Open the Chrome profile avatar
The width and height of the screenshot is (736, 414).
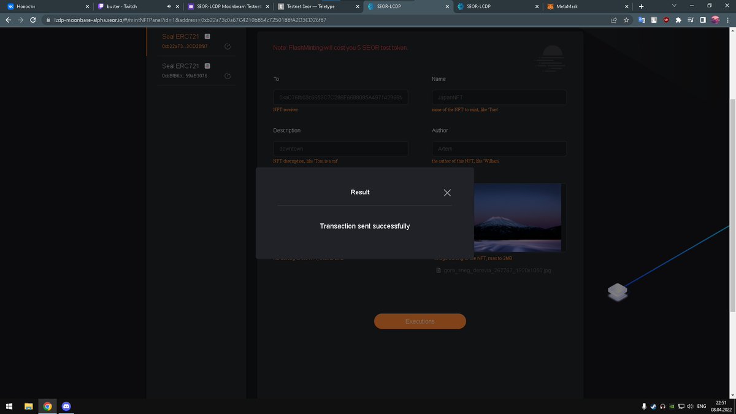(715, 20)
